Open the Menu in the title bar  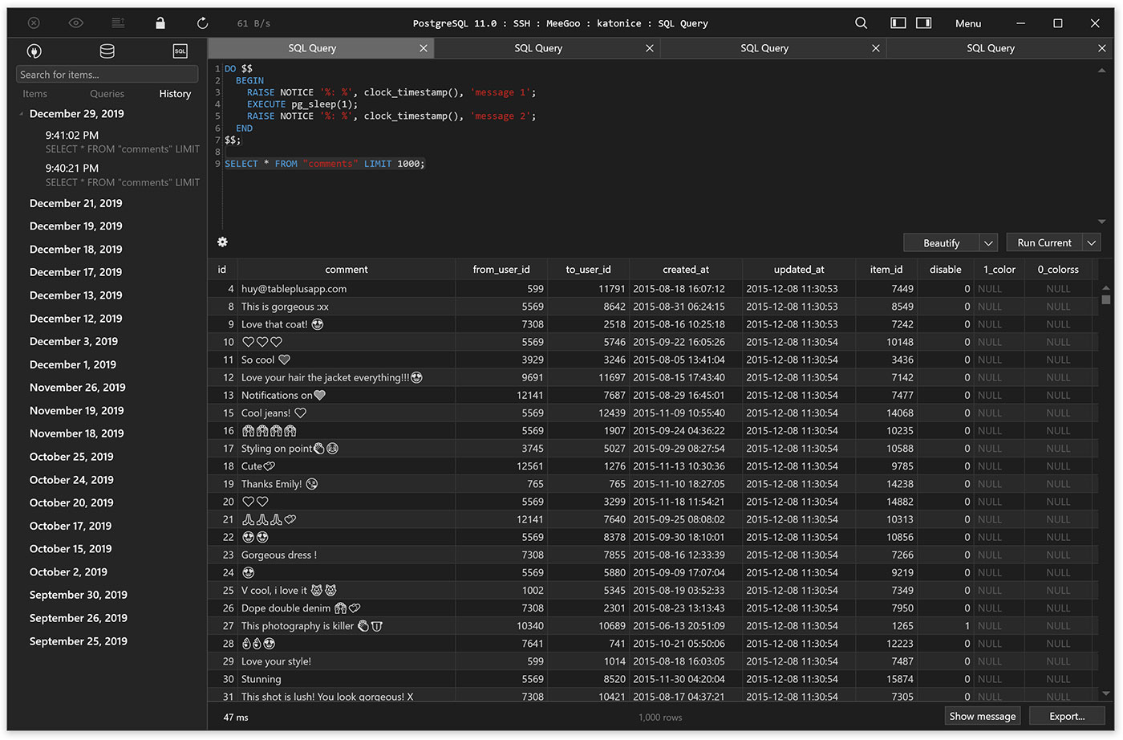coord(967,23)
